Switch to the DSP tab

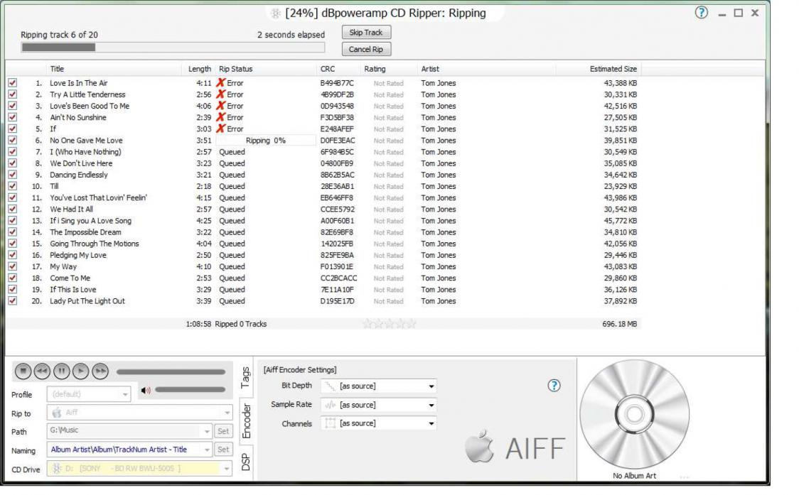[x=246, y=462]
